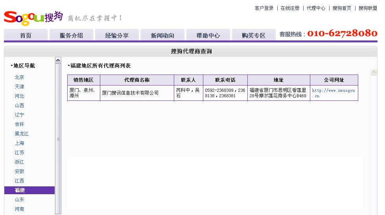Select 经验分享 navigation tab

[x=117, y=35]
